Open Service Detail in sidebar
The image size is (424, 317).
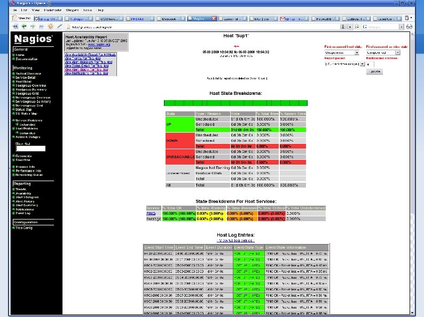coord(26,77)
